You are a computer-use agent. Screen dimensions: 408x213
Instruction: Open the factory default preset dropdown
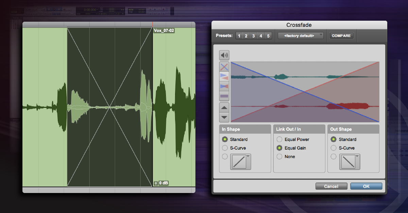(x=301, y=36)
